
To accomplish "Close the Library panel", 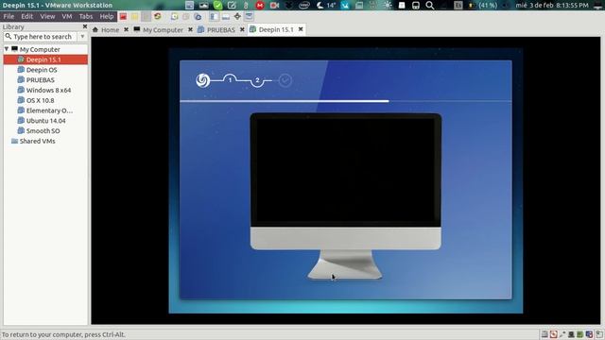I will click(85, 26).
